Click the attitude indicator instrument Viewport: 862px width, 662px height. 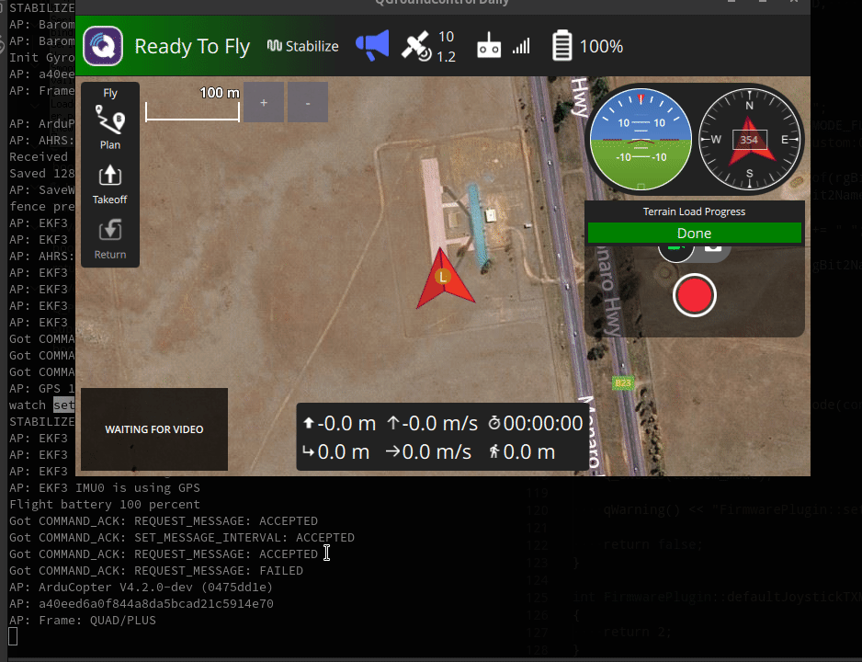(x=641, y=139)
